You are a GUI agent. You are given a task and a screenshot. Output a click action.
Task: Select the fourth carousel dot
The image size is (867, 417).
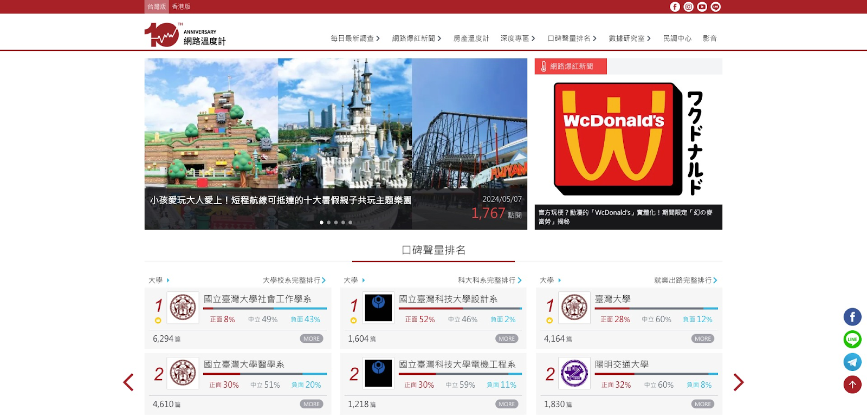click(x=343, y=223)
